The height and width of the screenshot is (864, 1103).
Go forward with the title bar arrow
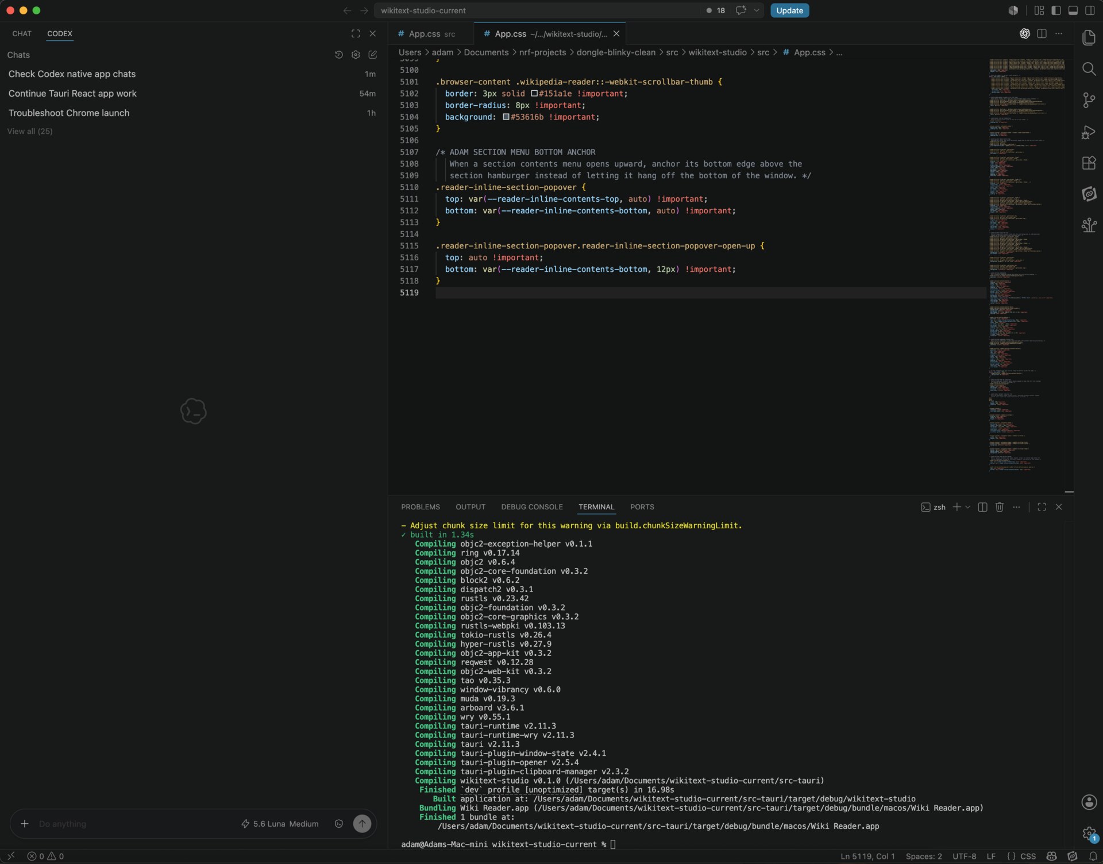[364, 10]
